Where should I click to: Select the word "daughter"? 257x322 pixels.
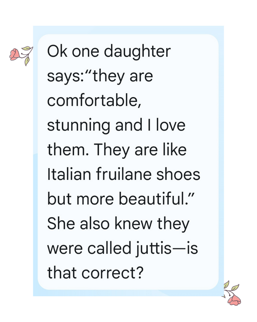pyautogui.click(x=137, y=51)
